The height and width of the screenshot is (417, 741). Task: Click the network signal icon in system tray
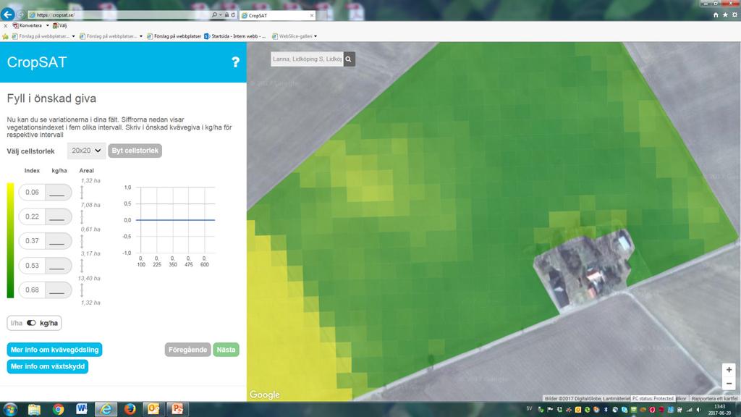[x=689, y=410]
